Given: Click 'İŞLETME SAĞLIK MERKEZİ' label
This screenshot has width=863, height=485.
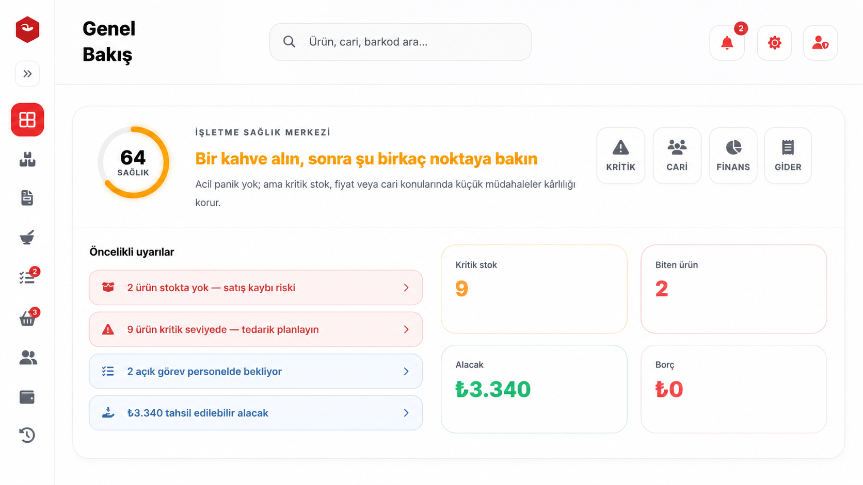Looking at the screenshot, I should pos(263,132).
